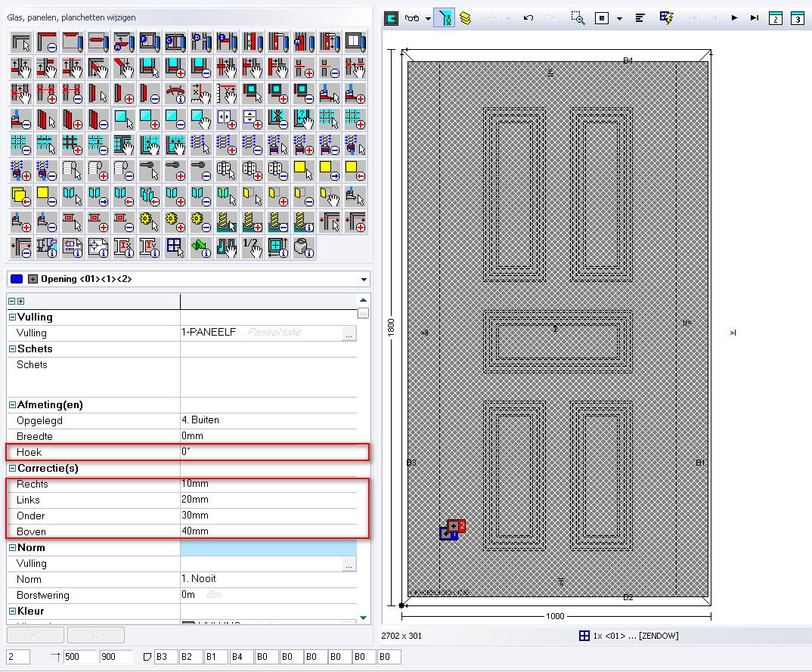This screenshot has height=672, width=812.
Task: Click the remove gear mechanism icon
Action: [x=201, y=221]
